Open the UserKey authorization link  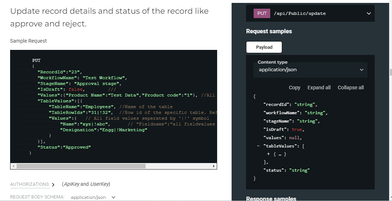tap(99, 184)
